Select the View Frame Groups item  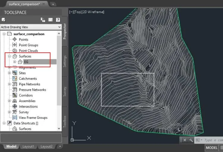(33, 117)
